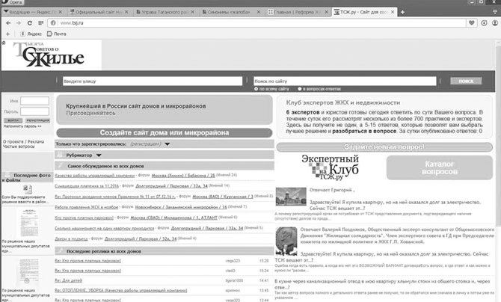This screenshot has width=501, height=302.
Task: Expand the Только что зарегистрировались dropdown arrow
Action: coord(167,144)
